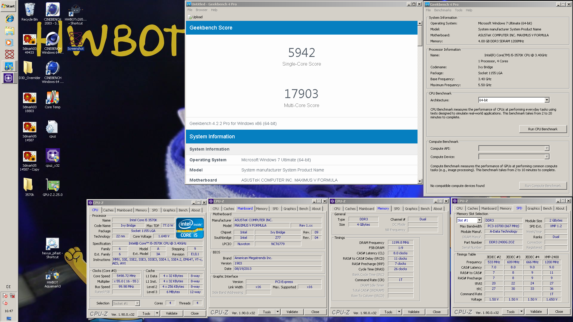Open the cpuz settings file icon
Viewport: 573px width, 322px height.
53,129
